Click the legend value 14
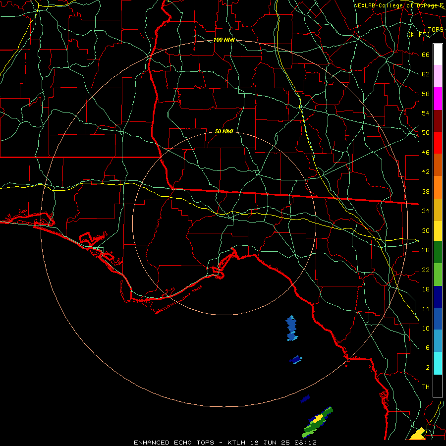This screenshot has width=446, height=446. 426,309
